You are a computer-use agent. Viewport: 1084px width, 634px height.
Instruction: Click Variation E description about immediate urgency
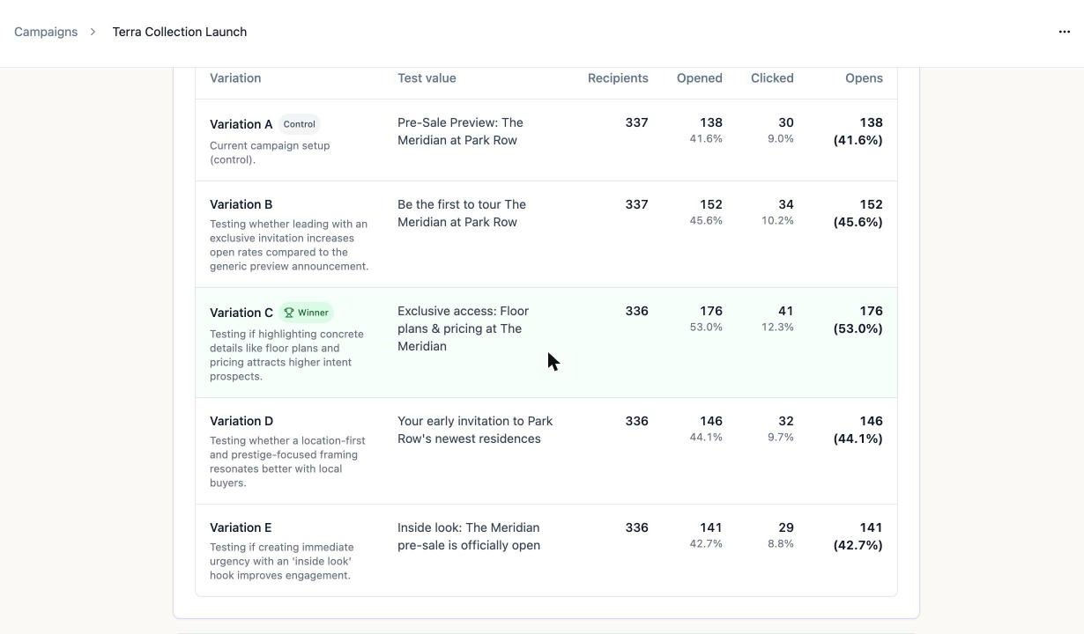pos(282,561)
